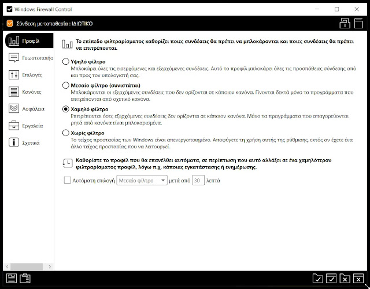Select Μεσαίο φίλτρο (συνιστάται) radio button
The width and height of the screenshot is (370, 289).
65,85
